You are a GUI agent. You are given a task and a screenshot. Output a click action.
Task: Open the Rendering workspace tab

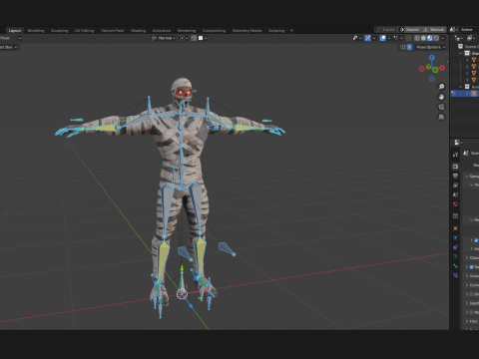pos(187,31)
